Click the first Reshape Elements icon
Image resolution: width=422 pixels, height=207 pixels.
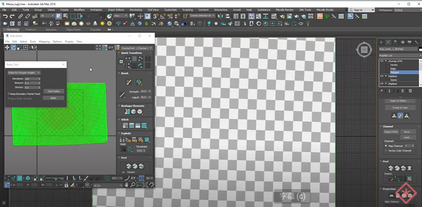tap(128, 111)
